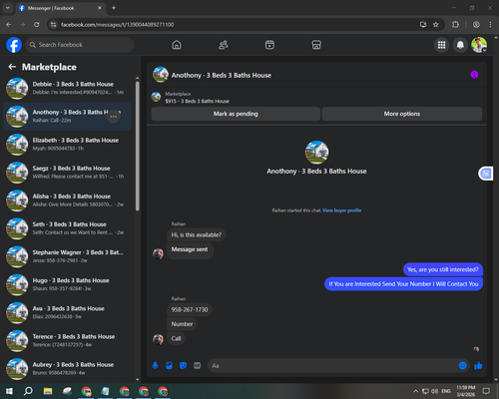
Task: Open the Marketplace storefront icon
Action: [316, 45]
